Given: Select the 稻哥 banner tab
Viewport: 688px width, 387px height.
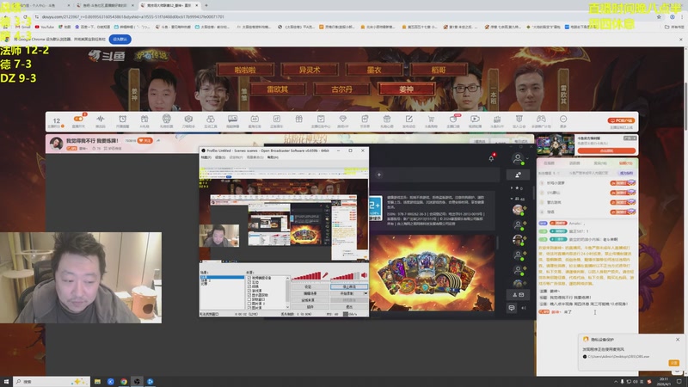Looking at the screenshot, I should coord(439,70).
